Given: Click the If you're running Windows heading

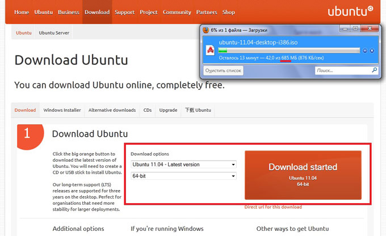Looking at the screenshot, I should (167, 229).
